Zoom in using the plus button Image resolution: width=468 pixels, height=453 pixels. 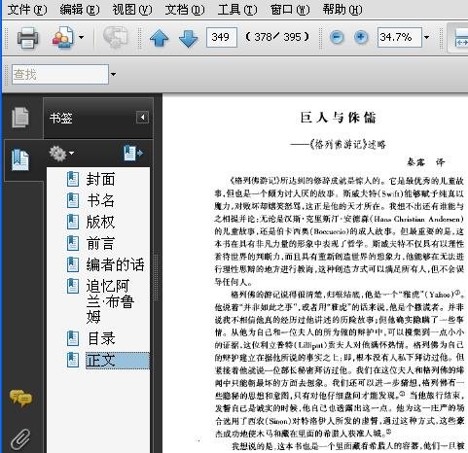pyautogui.click(x=361, y=37)
